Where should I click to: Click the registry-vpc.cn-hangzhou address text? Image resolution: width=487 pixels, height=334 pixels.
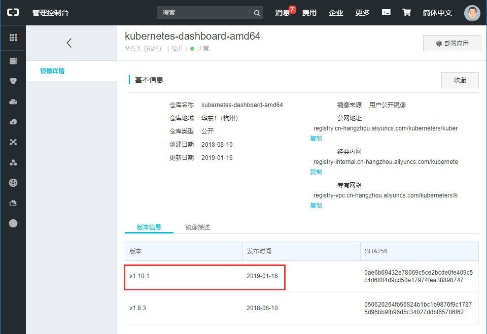click(386, 195)
